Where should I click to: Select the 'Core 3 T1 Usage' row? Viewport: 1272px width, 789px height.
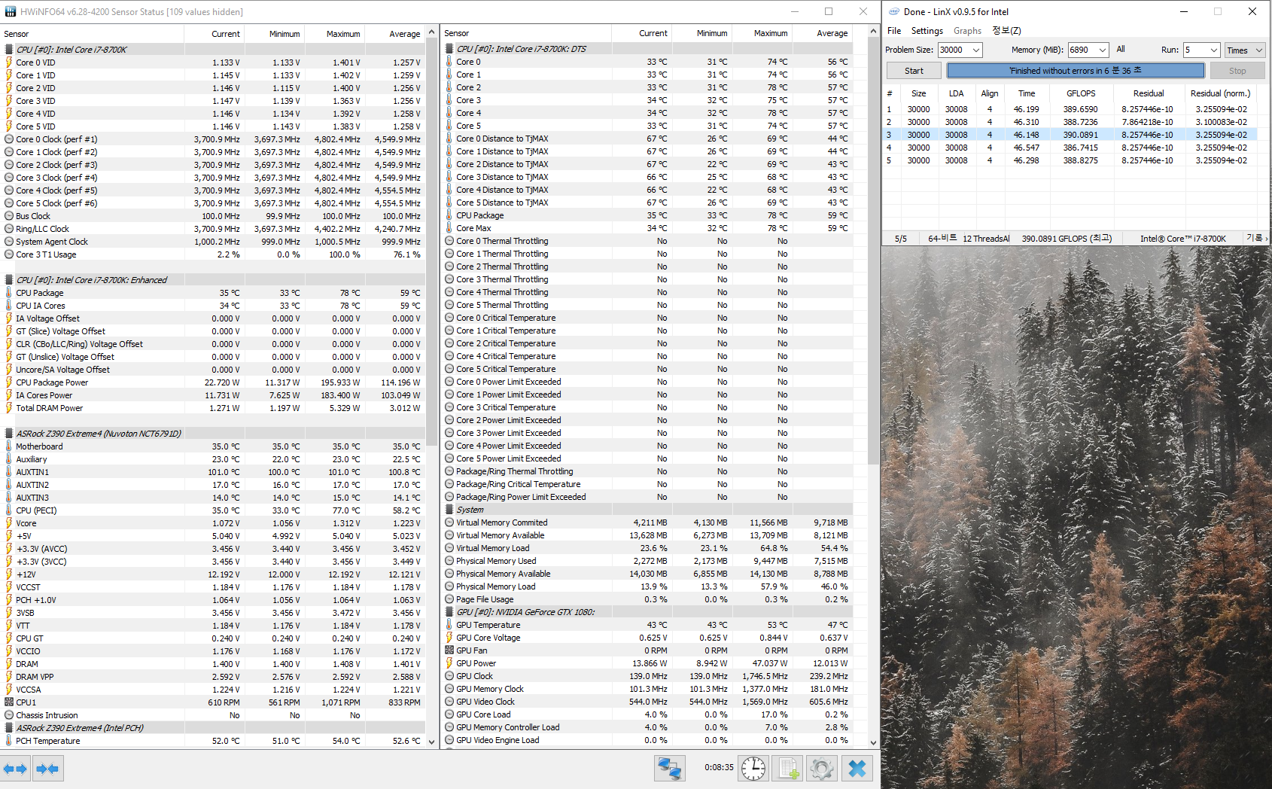coord(213,254)
